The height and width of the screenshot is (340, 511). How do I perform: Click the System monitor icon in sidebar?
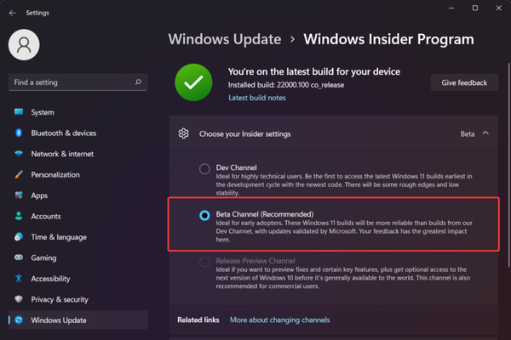pos(18,112)
